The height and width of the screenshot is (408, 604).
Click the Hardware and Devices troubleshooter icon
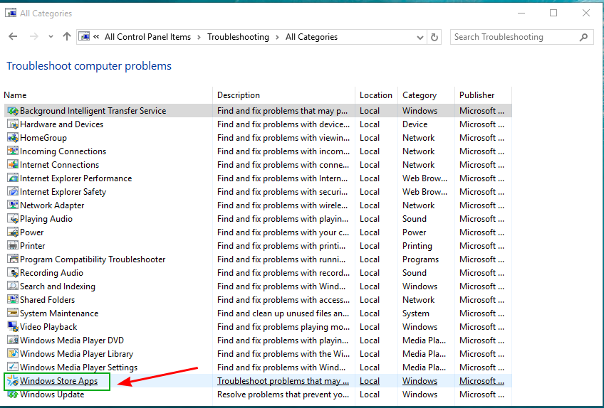pos(13,124)
